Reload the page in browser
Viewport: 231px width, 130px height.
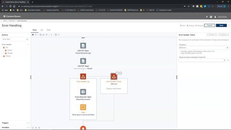pos(10,6)
